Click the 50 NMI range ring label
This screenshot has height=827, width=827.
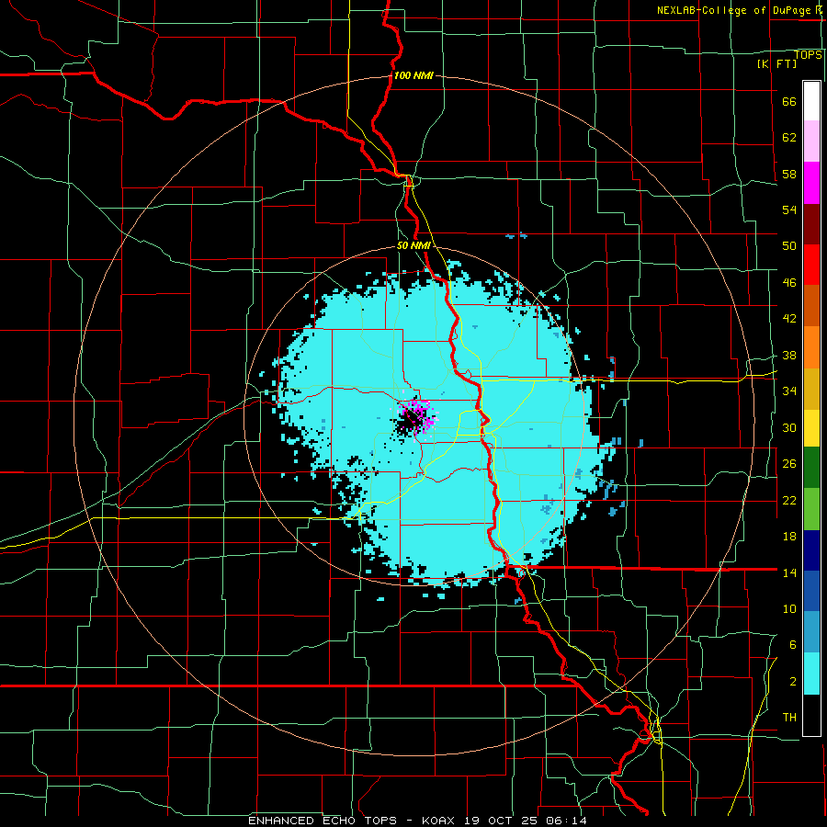click(414, 245)
